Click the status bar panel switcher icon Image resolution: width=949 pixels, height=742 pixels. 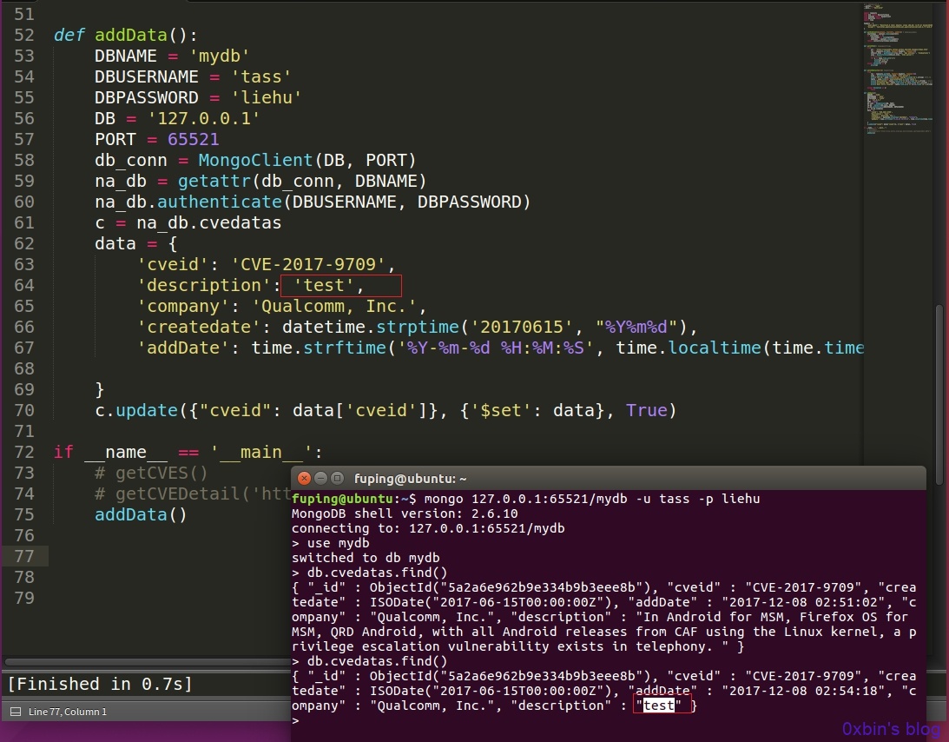click(16, 711)
